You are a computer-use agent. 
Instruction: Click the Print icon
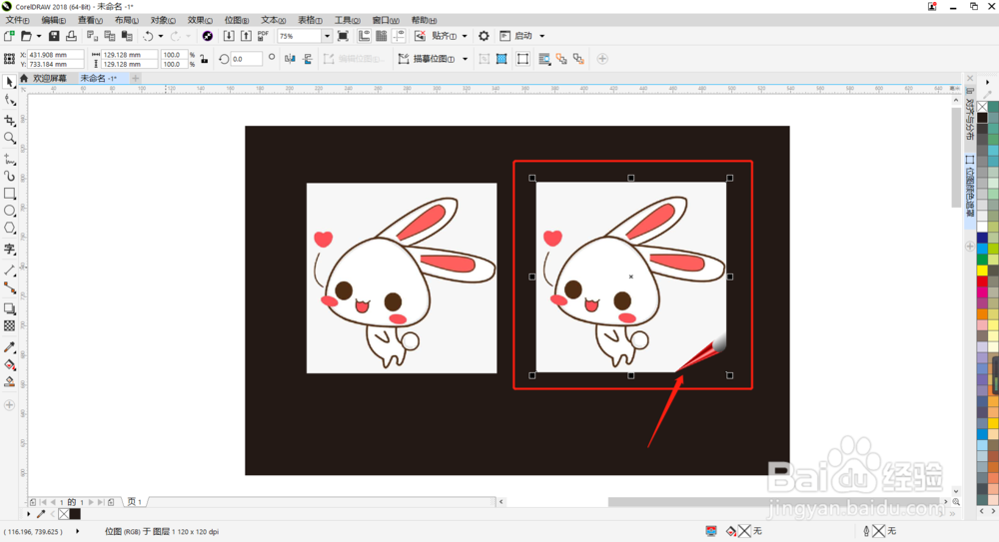tap(71, 36)
